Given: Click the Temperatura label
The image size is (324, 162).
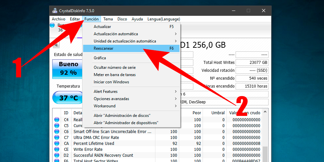Looking at the screenshot, I should pos(68,86).
